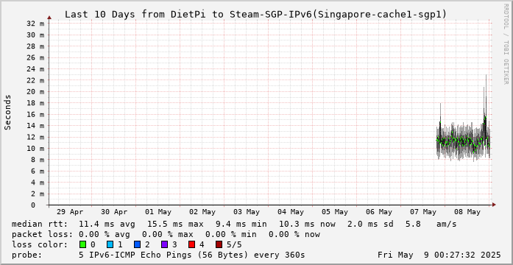
Task: Click the red arrow at x-axis end
Action: 494,205
